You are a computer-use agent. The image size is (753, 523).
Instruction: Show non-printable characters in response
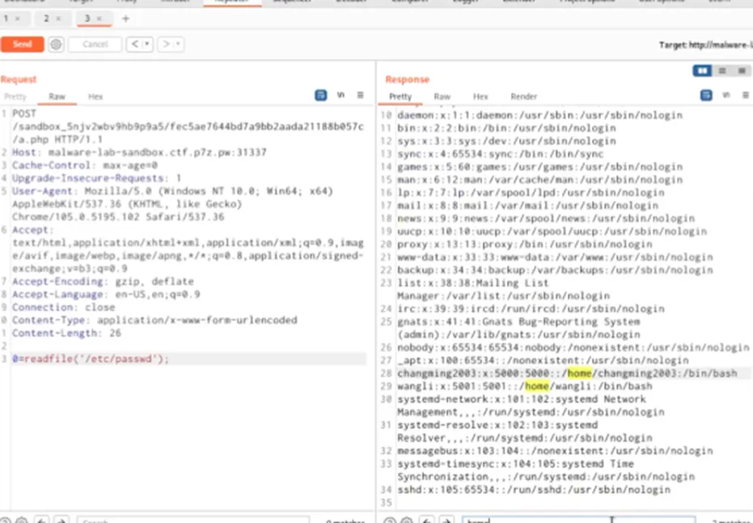point(726,96)
